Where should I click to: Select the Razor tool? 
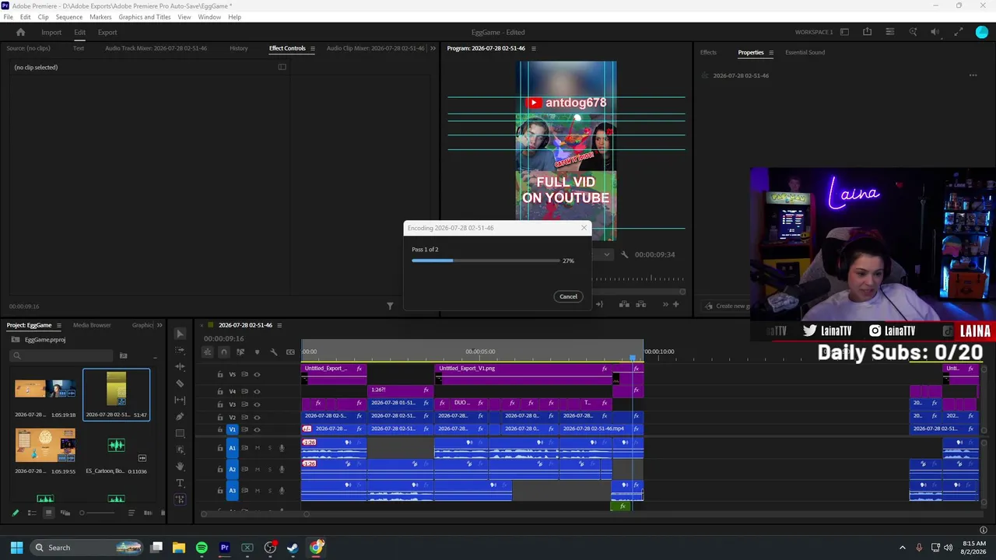(x=180, y=383)
